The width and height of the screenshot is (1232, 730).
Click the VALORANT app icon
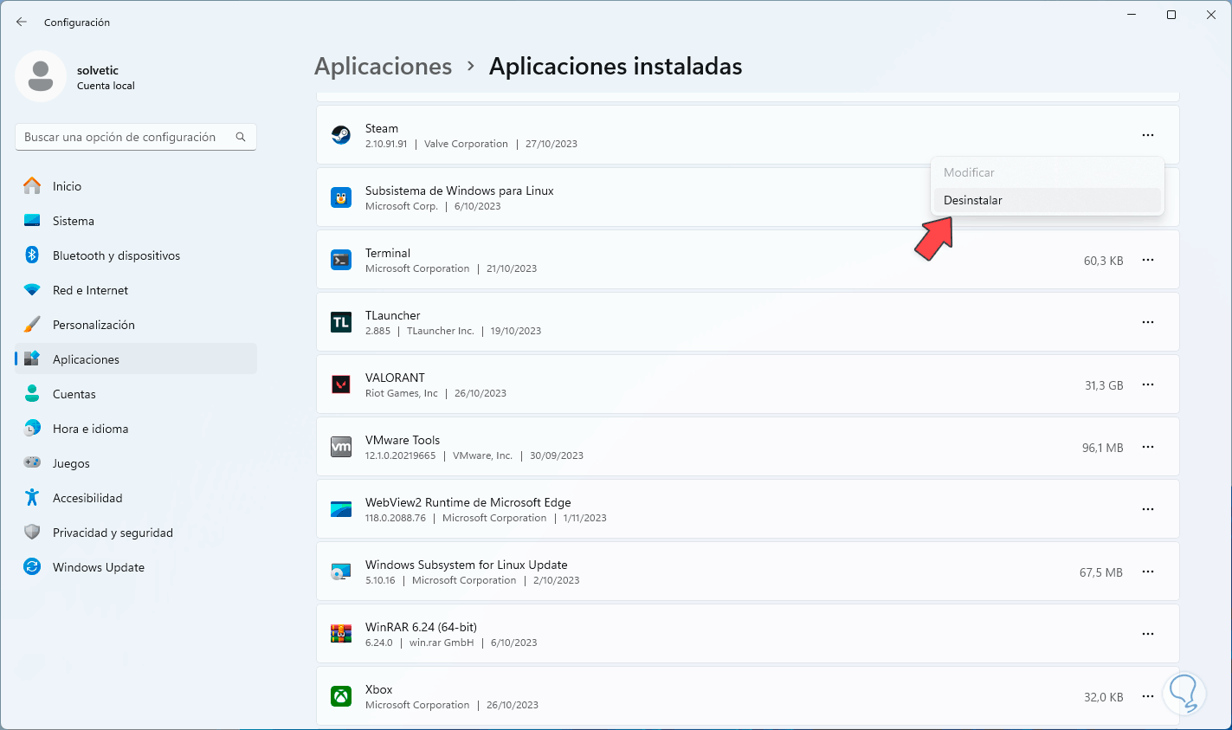click(x=341, y=384)
